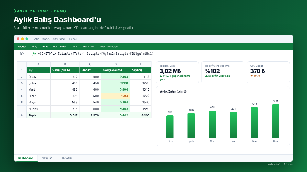
Task: Click the 'Toplam' row label cell
Action: point(38,115)
